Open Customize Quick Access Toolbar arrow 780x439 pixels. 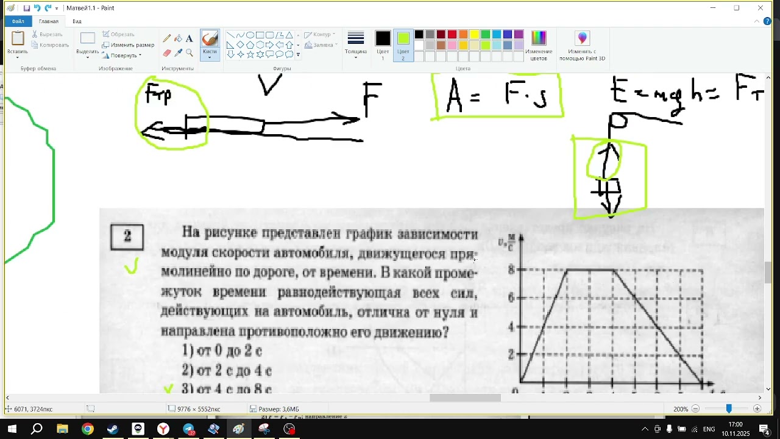(x=57, y=8)
